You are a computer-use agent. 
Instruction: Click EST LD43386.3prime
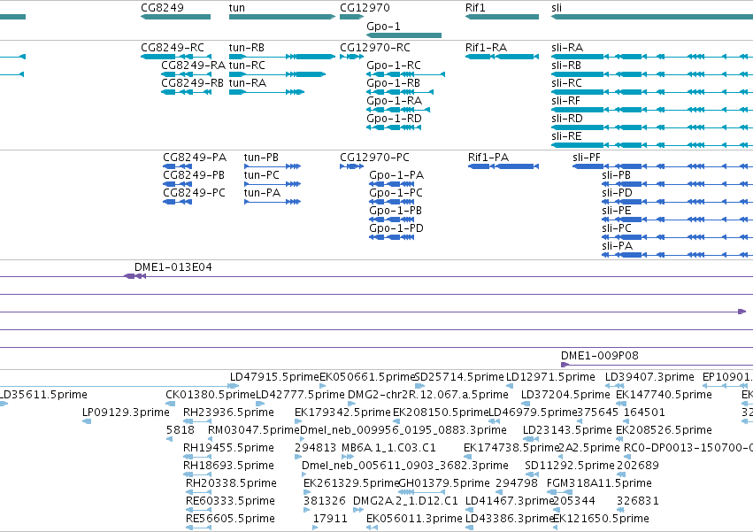pyautogui.click(x=469, y=528)
